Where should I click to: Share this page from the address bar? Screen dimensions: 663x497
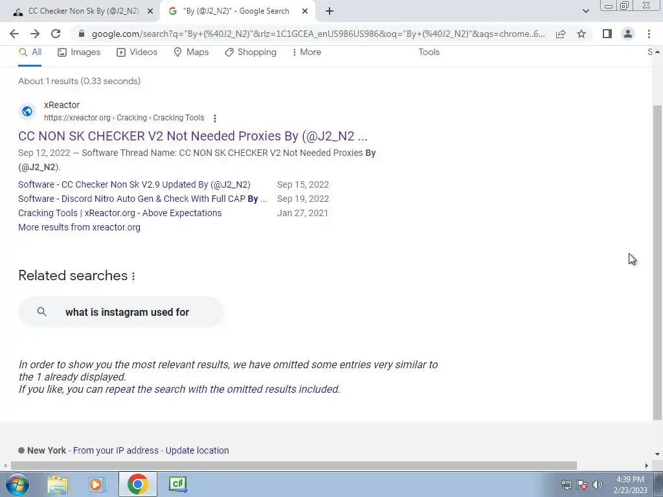(x=561, y=34)
